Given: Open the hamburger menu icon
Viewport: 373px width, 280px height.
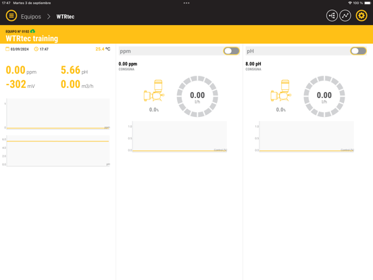Looking at the screenshot, I should coord(11,16).
